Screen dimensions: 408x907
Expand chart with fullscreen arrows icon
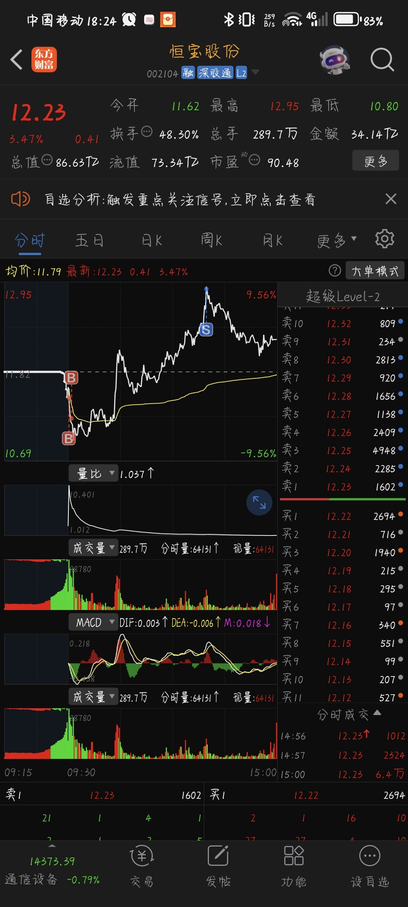259,502
